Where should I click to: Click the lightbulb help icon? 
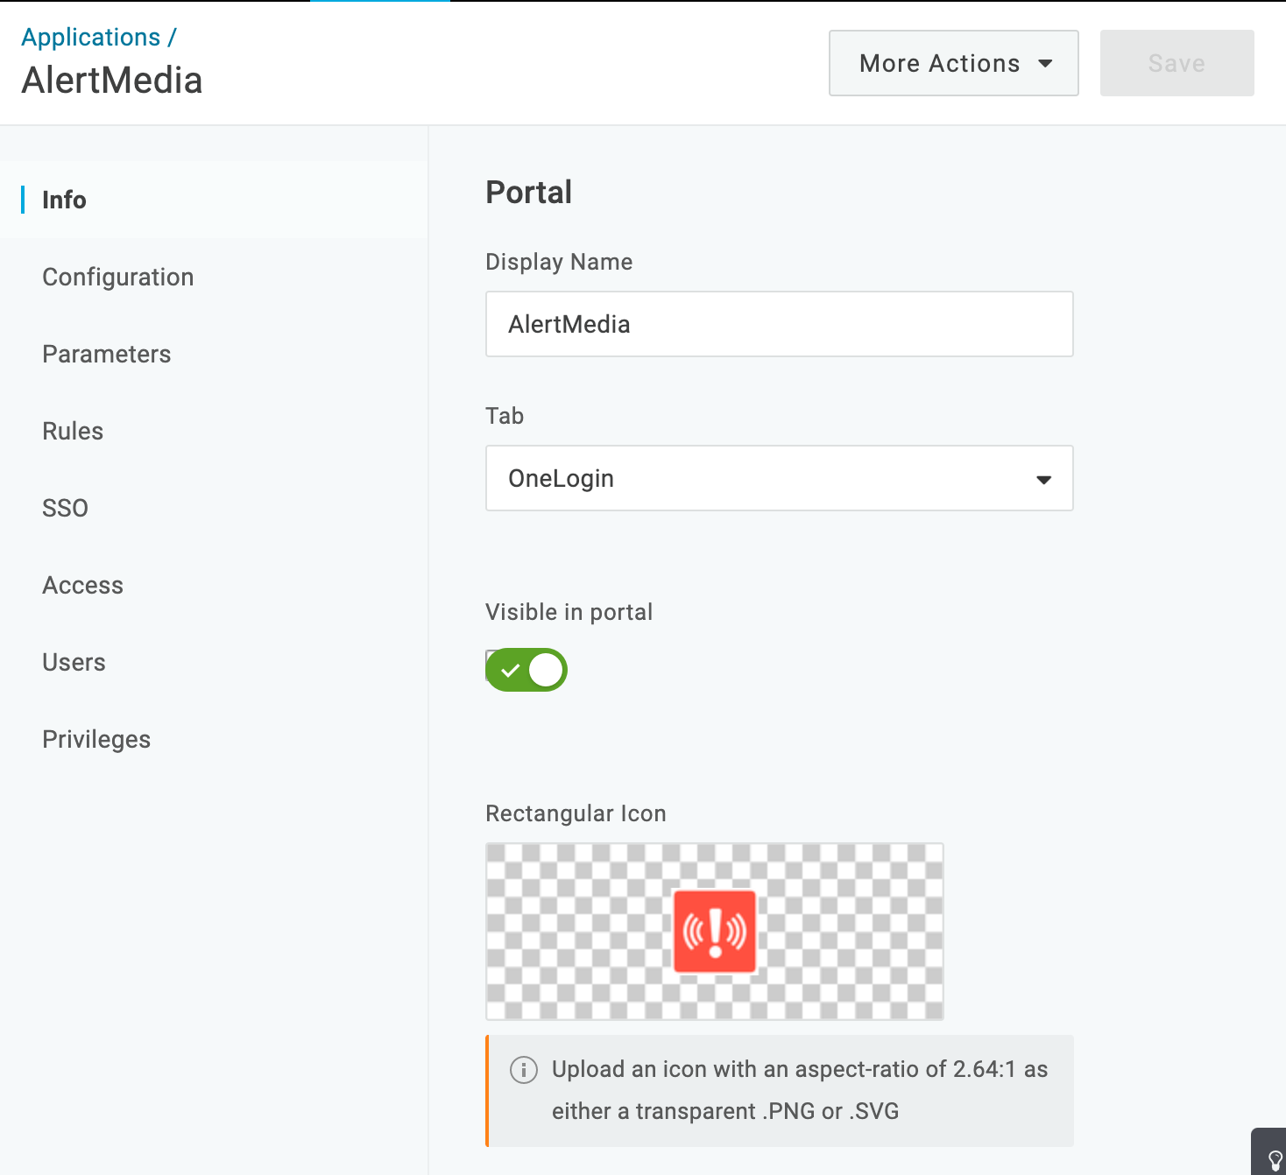[1275, 1161]
